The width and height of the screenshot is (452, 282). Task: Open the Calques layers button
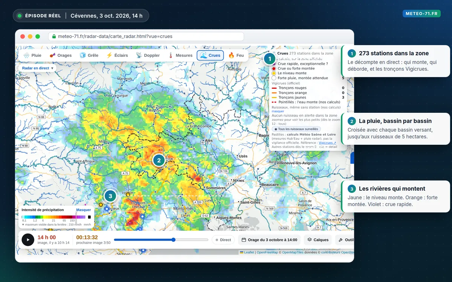pos(318,240)
